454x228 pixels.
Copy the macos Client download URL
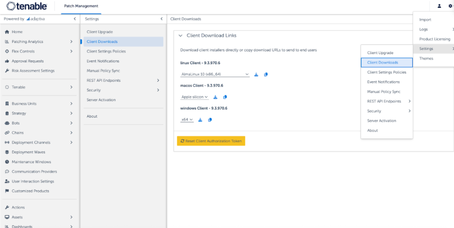tap(225, 97)
